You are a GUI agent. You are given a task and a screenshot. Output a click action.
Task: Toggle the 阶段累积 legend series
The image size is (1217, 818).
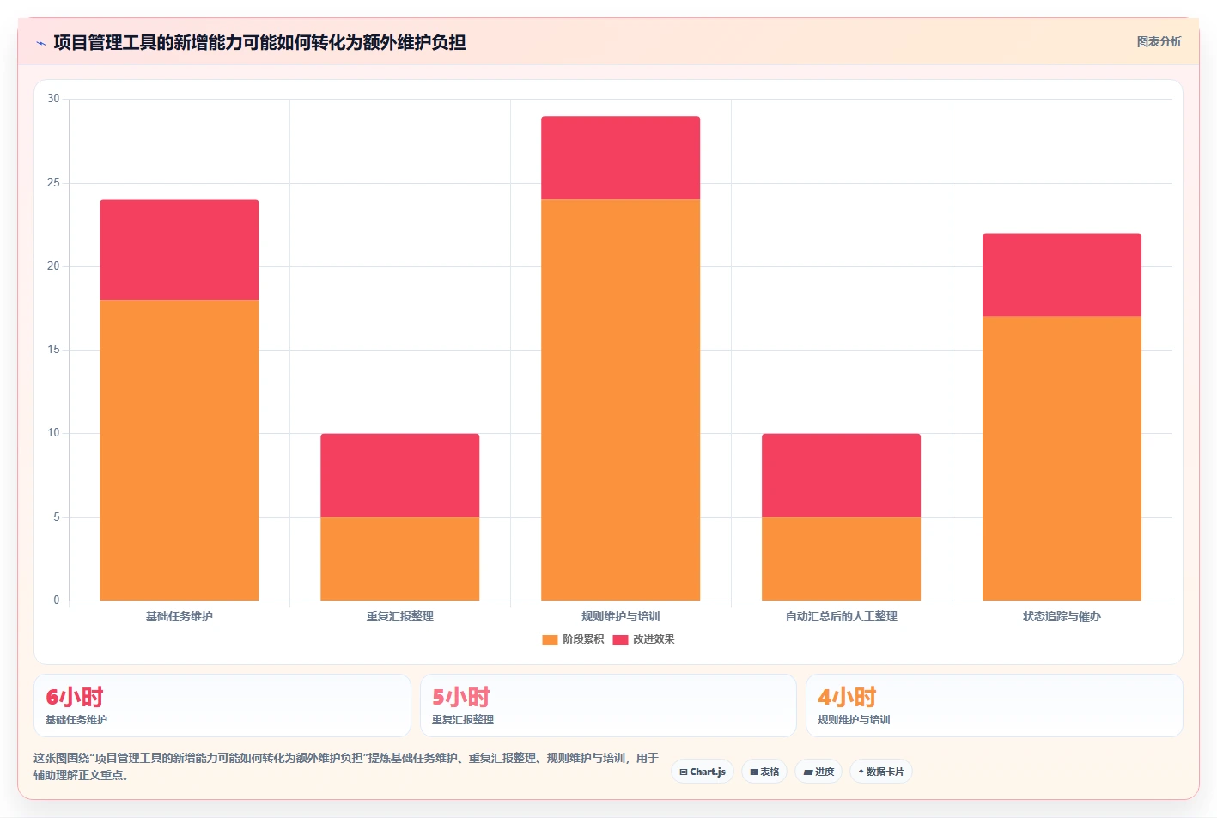click(573, 639)
